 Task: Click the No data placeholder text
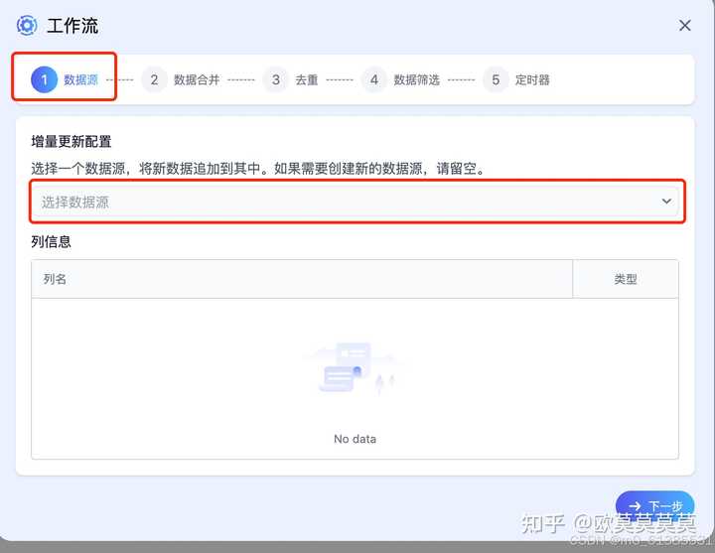[x=355, y=439]
